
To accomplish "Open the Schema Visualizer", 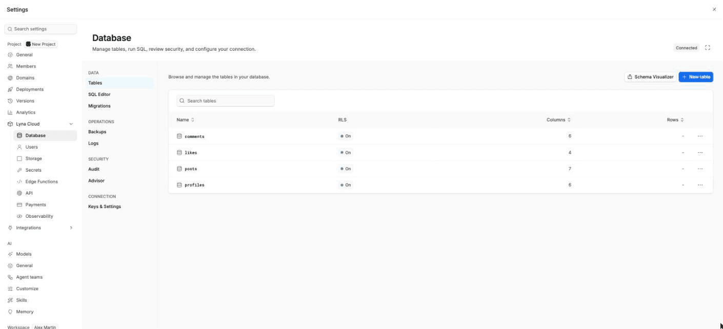I will click(x=650, y=77).
